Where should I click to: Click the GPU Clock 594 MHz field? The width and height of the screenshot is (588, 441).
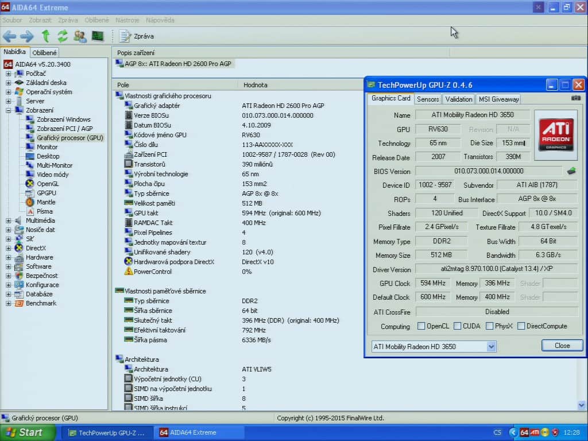432,283
